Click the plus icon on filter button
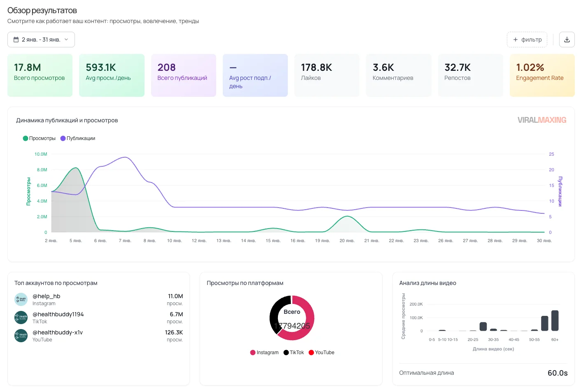The width and height of the screenshot is (581, 390). tap(515, 40)
